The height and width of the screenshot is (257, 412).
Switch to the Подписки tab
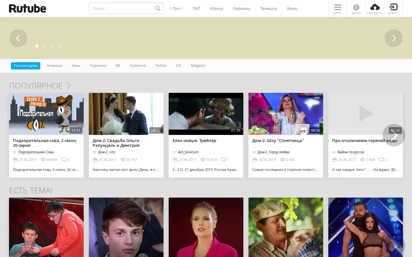pyautogui.click(x=98, y=66)
